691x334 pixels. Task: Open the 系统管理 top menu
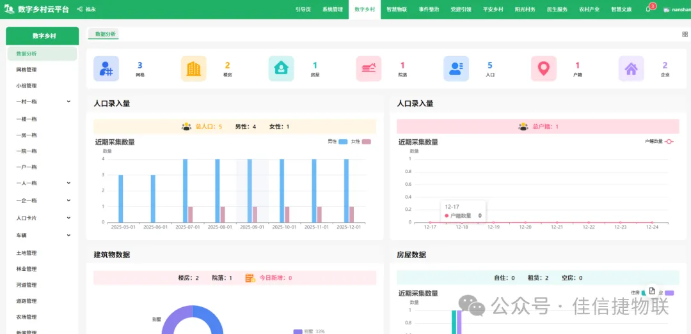(x=332, y=9)
